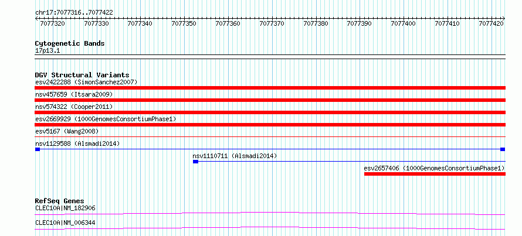
Task: Click the 17p13.1 cytogenetic band bar
Action: (x=270, y=57)
